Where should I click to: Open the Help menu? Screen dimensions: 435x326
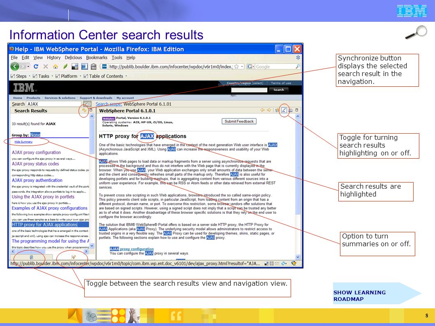[131, 58]
